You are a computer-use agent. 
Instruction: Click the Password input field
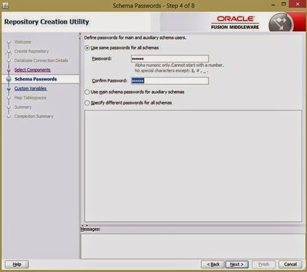click(170, 59)
